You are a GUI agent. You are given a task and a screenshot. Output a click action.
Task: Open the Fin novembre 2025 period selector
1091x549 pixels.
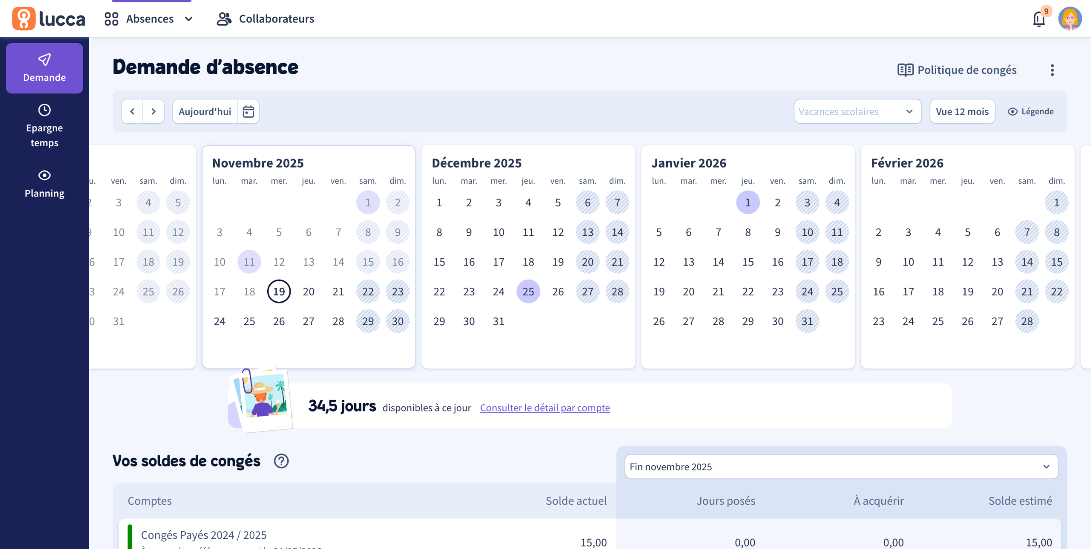click(x=841, y=467)
